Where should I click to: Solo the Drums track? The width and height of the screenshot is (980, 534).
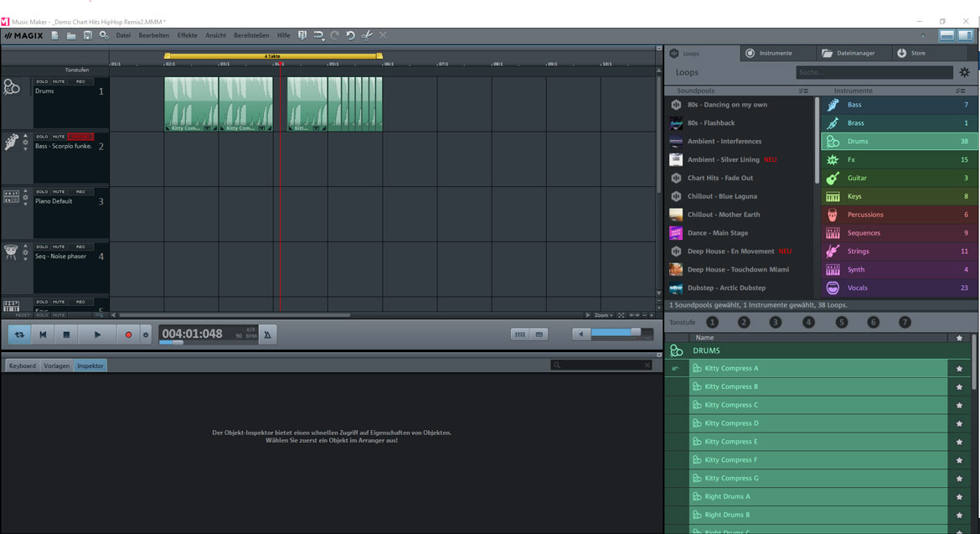pyautogui.click(x=42, y=81)
